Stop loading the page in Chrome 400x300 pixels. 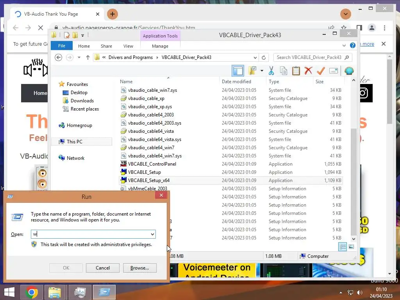[x=41, y=28]
